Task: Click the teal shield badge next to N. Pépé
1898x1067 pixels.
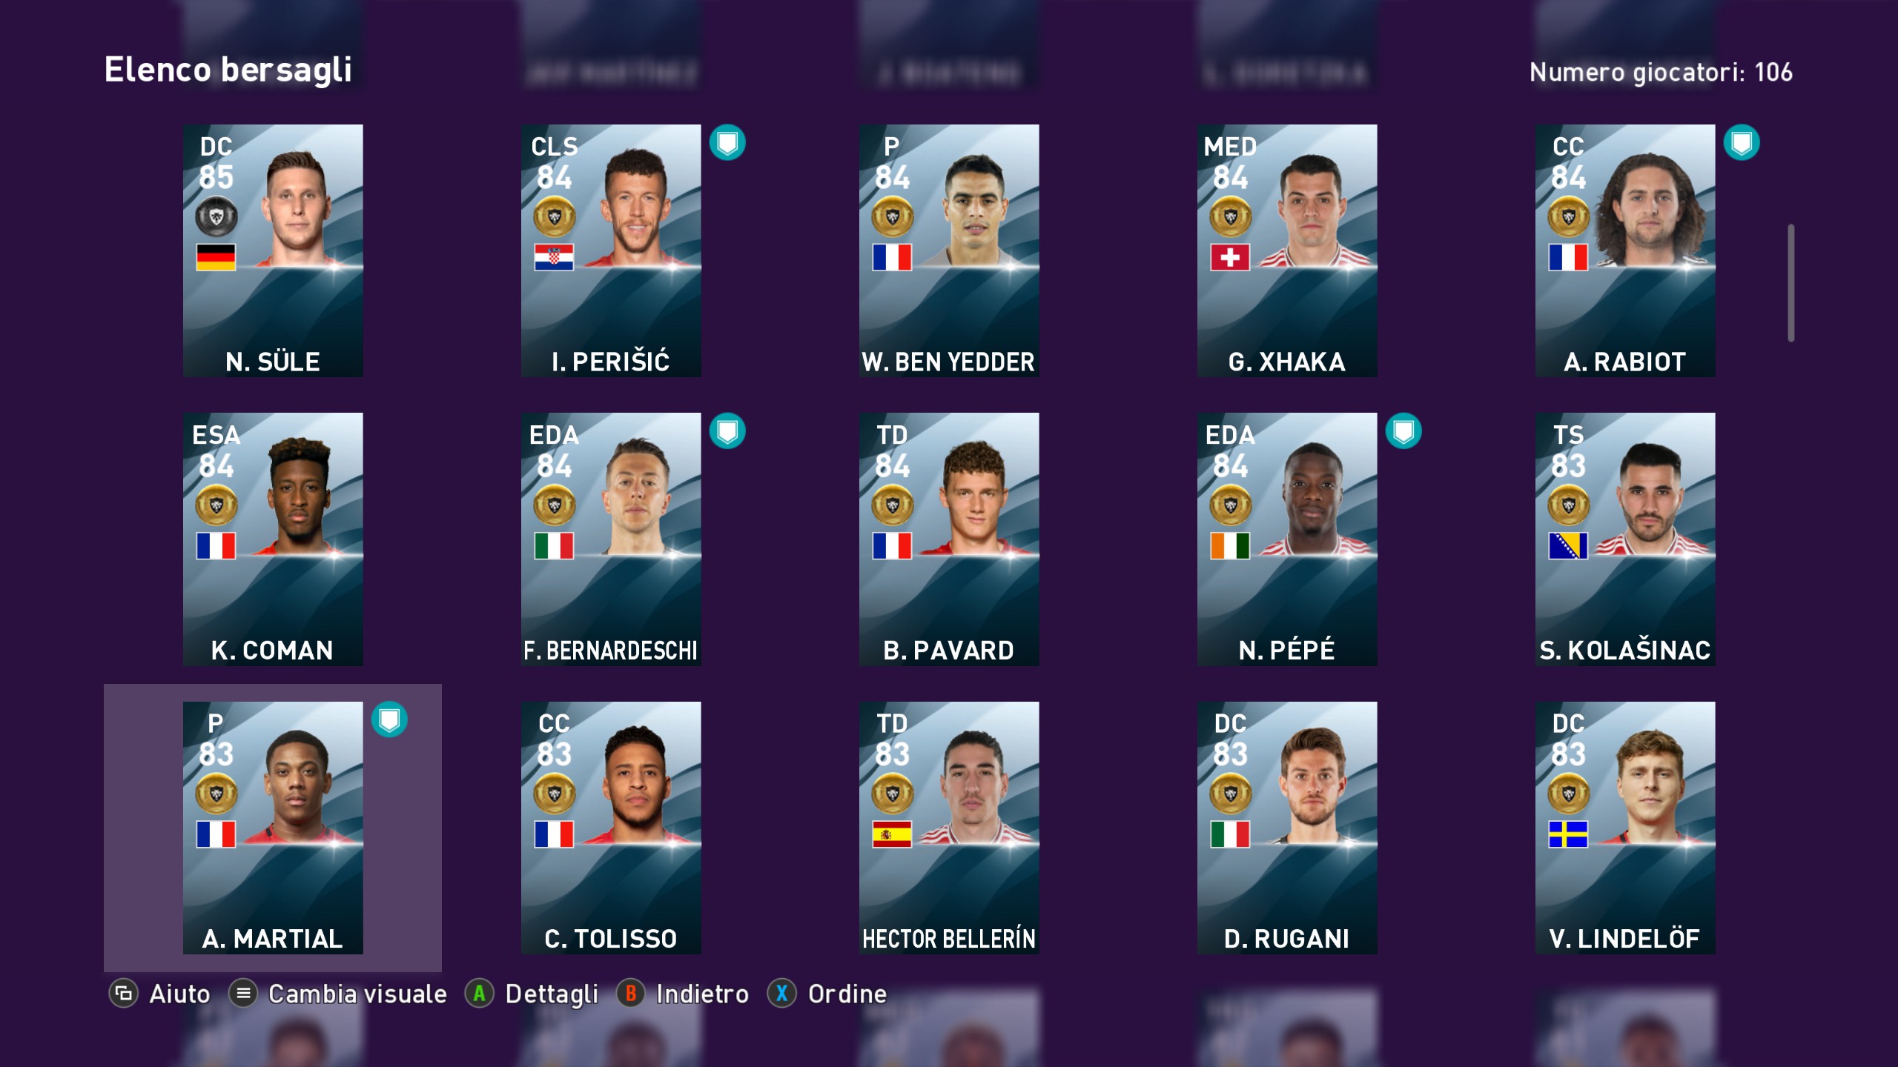Action: (x=1403, y=431)
